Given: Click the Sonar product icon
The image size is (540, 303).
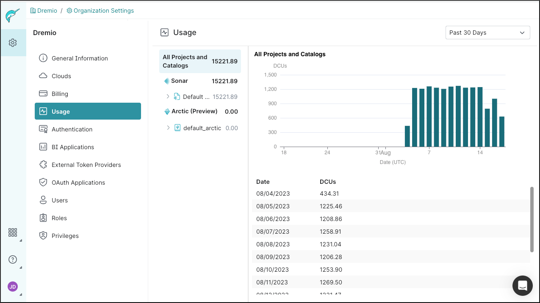Looking at the screenshot, I should (166, 81).
